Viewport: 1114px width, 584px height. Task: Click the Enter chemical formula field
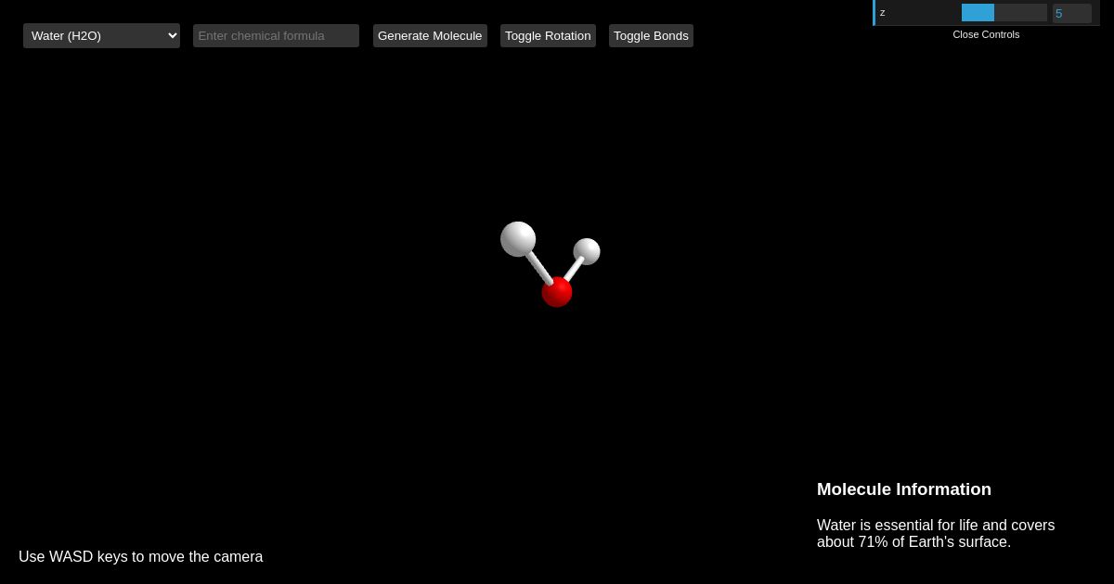click(x=276, y=35)
